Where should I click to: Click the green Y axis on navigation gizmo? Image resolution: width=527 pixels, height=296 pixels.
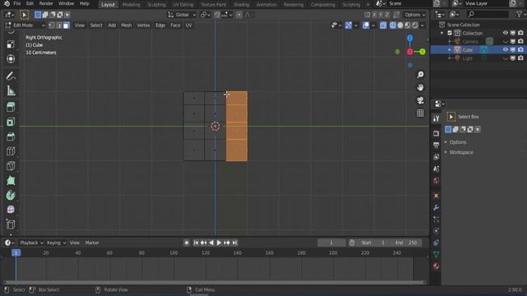[422, 52]
